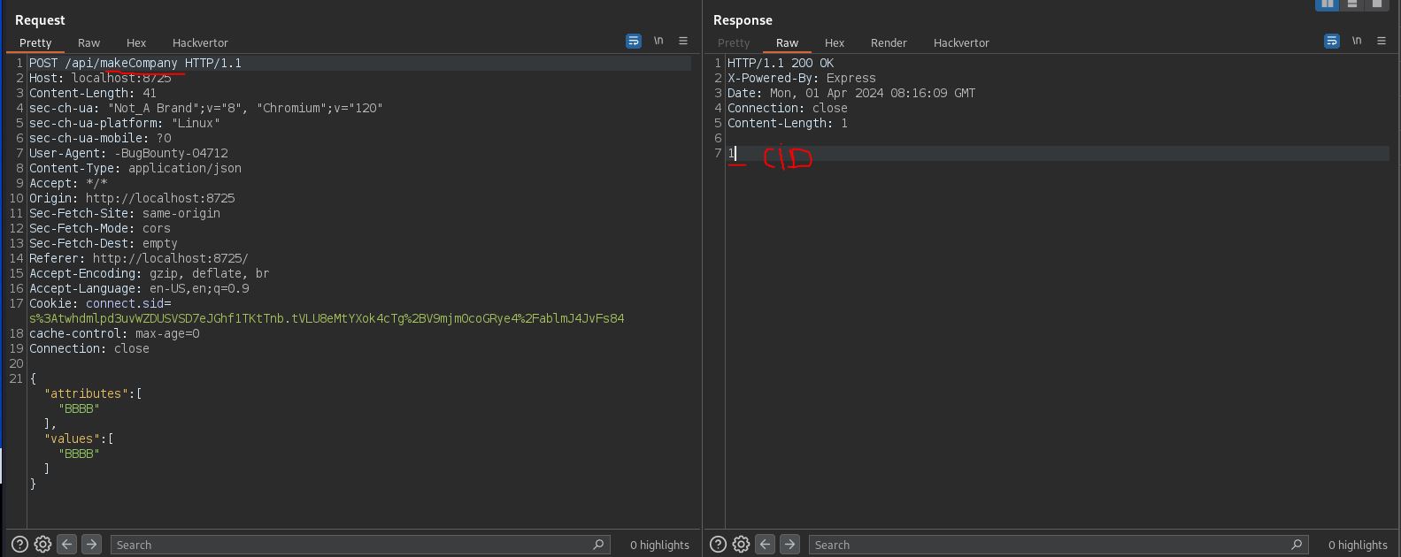
Task: Click "attributes" JSON key in body
Action: pos(87,393)
